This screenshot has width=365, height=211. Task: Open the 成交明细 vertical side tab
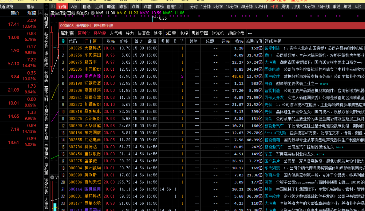[46, 59]
